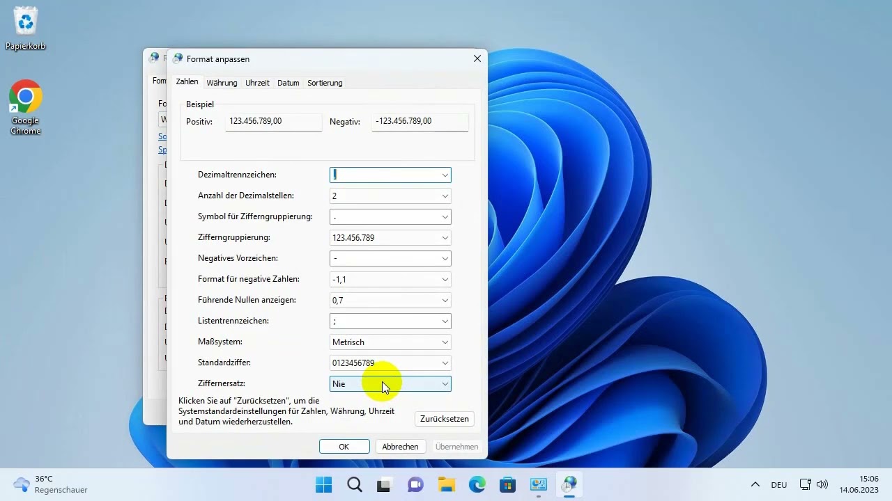Open Google Chrome desktop shortcut
Image resolution: width=892 pixels, height=501 pixels.
click(26, 108)
